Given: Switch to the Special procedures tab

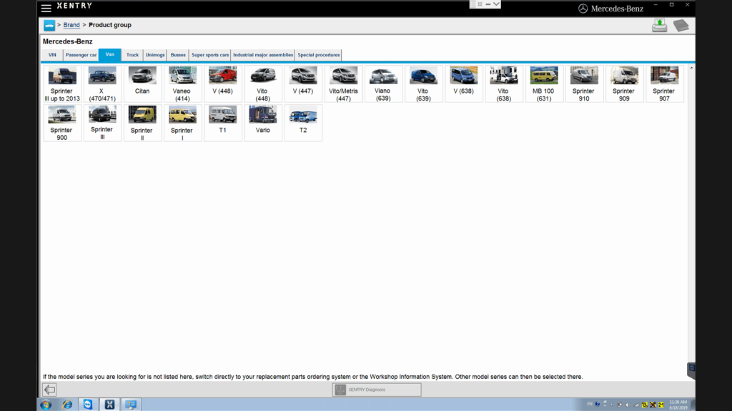Looking at the screenshot, I should click(x=319, y=55).
